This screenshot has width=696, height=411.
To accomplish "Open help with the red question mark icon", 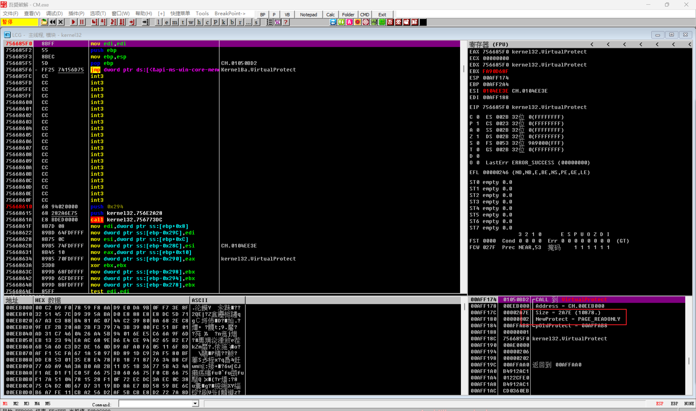I will (x=286, y=22).
